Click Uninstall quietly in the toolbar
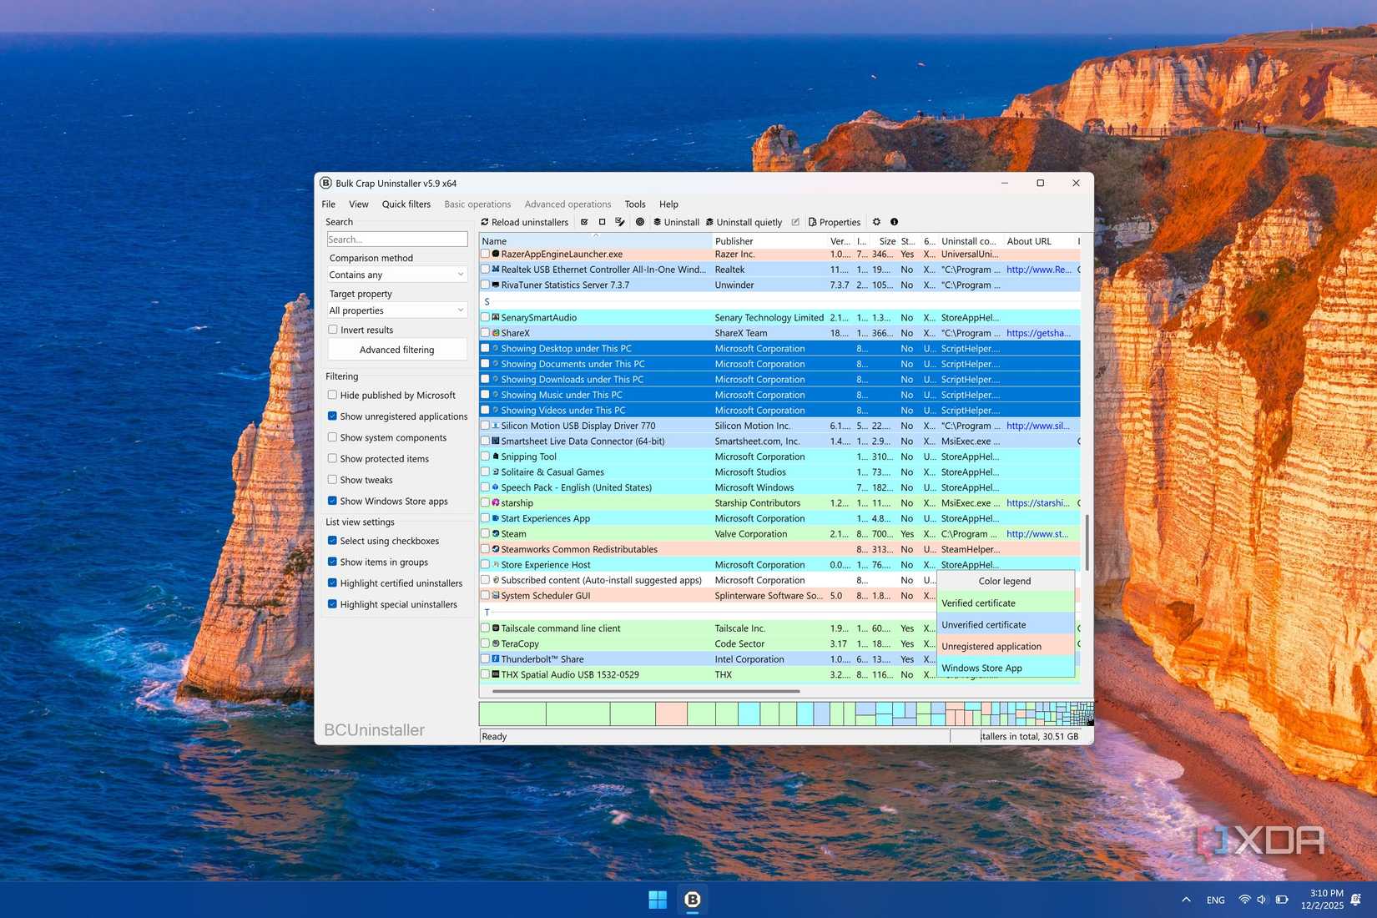Image resolution: width=1377 pixels, height=918 pixels. pyautogui.click(x=744, y=222)
